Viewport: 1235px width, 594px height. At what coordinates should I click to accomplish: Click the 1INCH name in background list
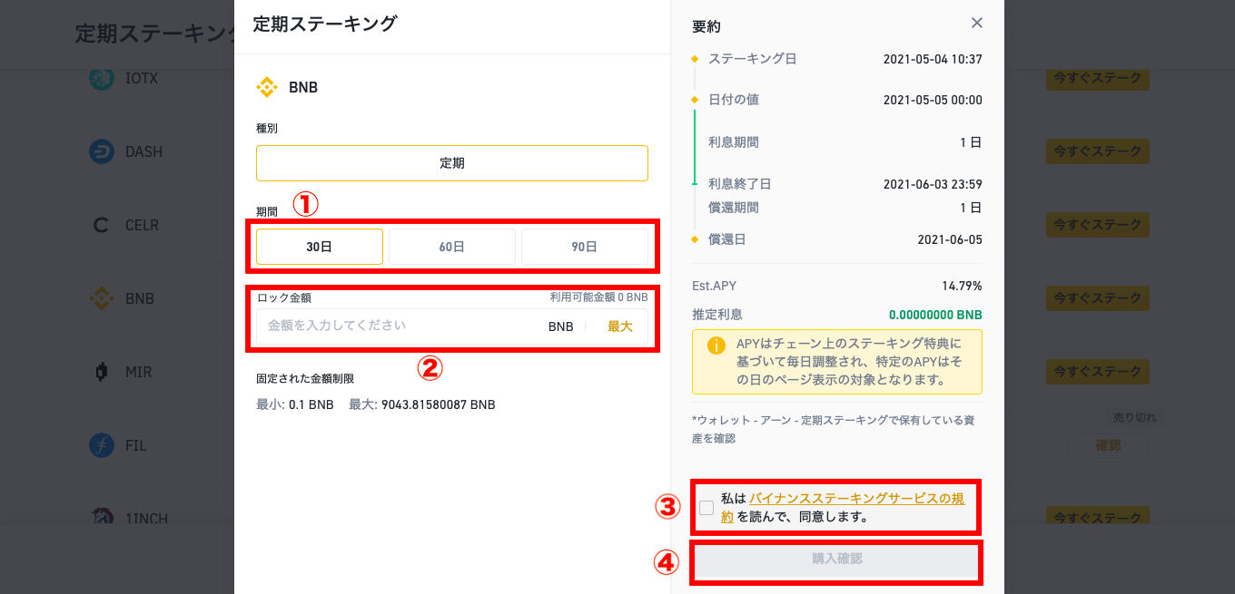click(x=146, y=518)
